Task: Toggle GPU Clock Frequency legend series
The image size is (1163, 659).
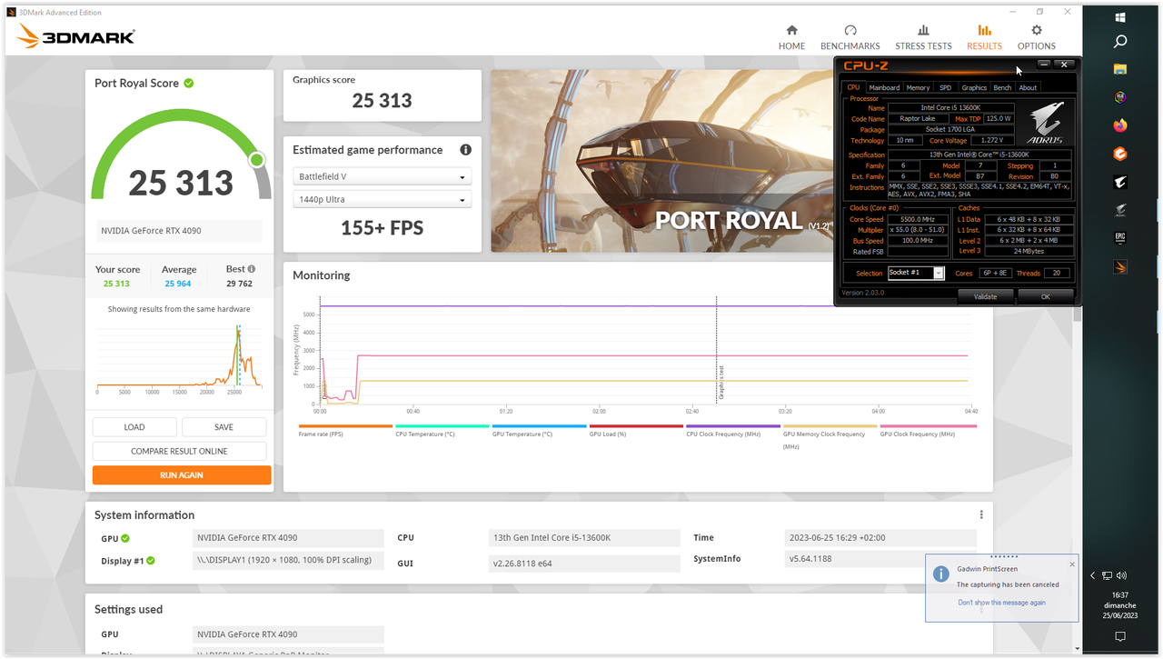Action: (x=927, y=430)
